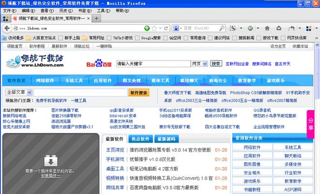
Task: Click 多媒体类 in 常用软件分类
Action: coord(293,164)
